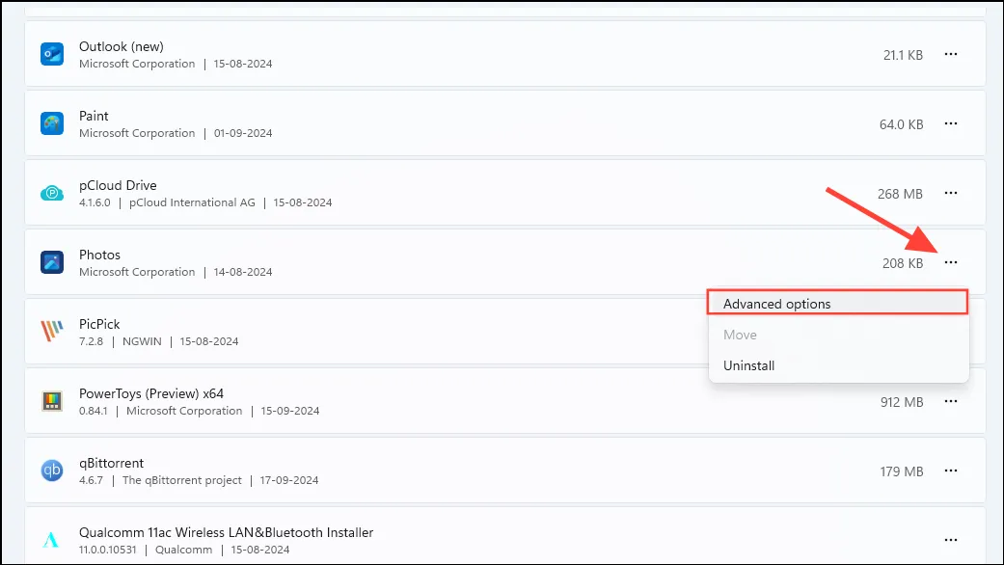Screen dimensions: 1004x565
Task: Open the three-dot menu for Paint
Action: tap(951, 123)
